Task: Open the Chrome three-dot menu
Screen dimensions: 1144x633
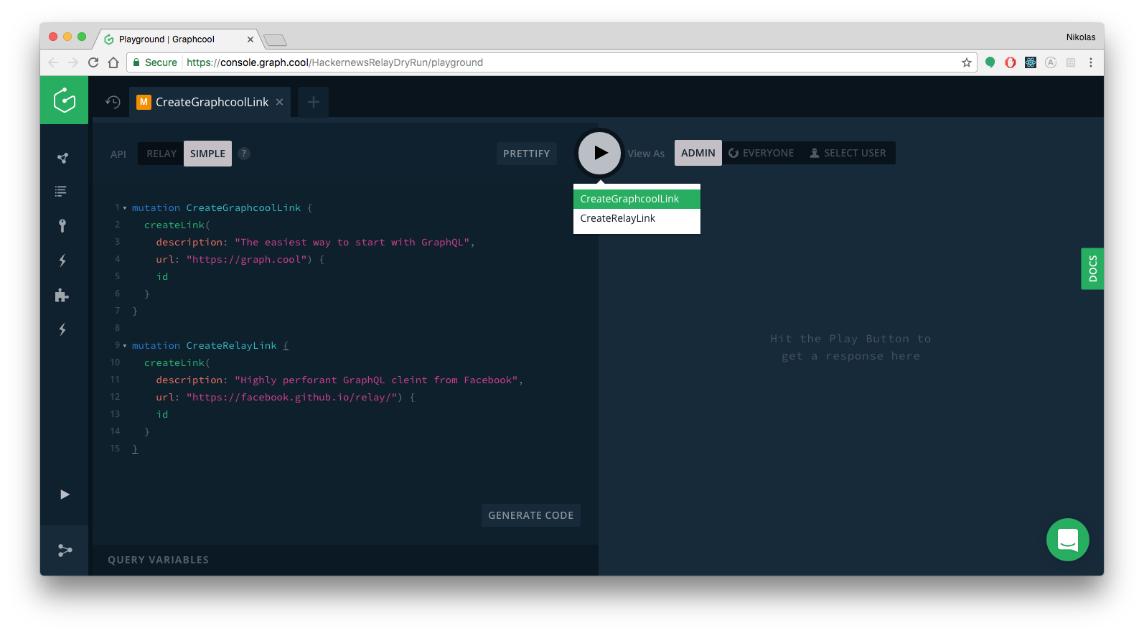Action: 1091,62
